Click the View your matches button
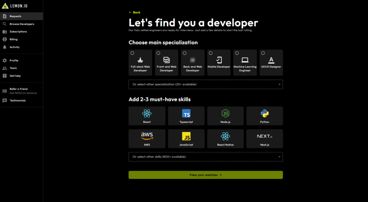This screenshot has width=368, height=202. pyautogui.click(x=206, y=175)
